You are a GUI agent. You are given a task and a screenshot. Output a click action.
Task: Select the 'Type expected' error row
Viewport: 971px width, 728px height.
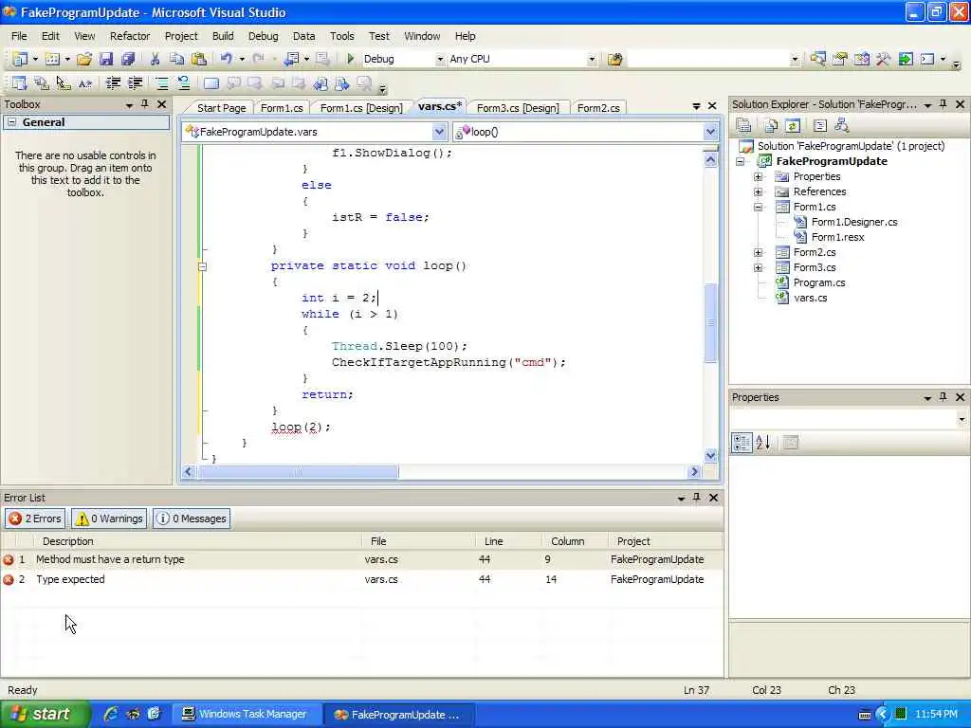coord(361,579)
